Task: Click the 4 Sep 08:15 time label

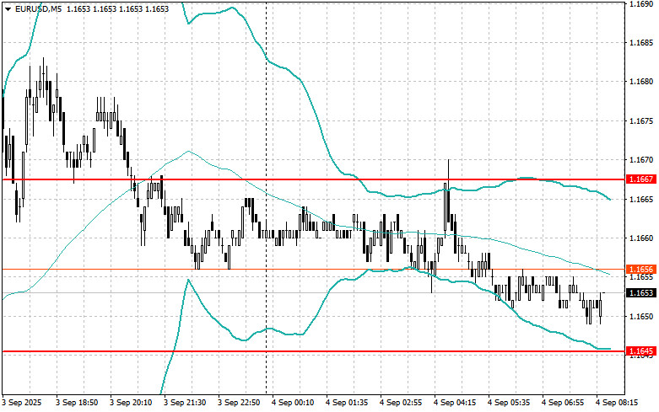Action: (x=617, y=403)
